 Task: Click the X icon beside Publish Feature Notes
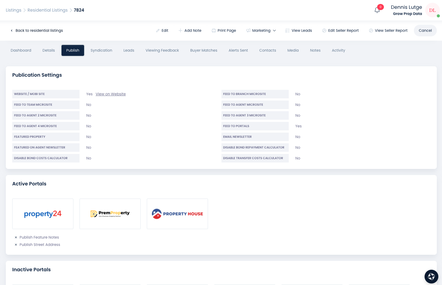16,237
